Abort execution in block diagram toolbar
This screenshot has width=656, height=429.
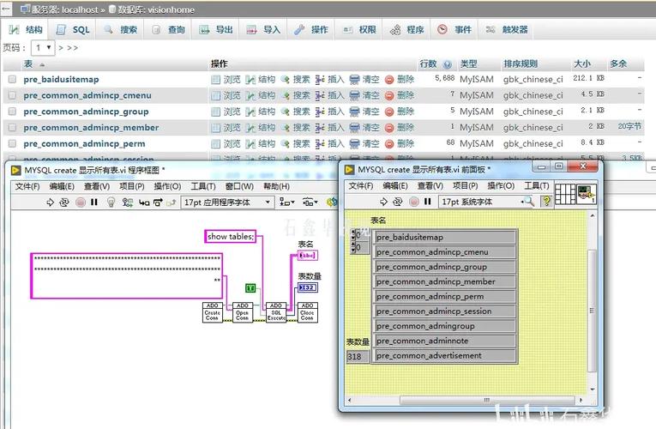click(x=81, y=202)
